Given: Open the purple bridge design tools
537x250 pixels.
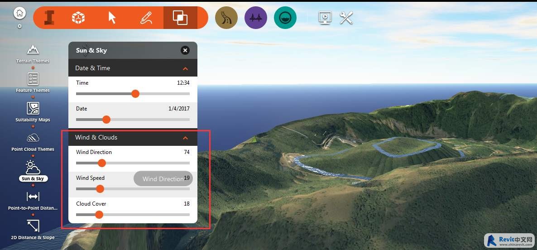Looking at the screenshot, I should tap(256, 18).
